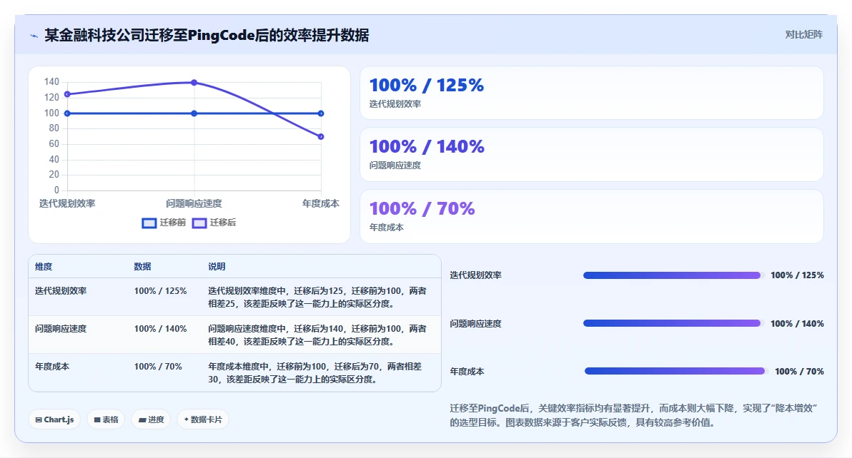Click the 100% / 70% value beside the progress bar
This screenshot has height=458, width=852.
click(799, 371)
